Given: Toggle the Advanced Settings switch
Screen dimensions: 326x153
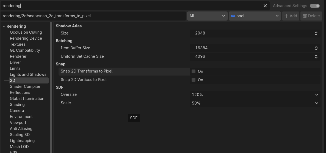Looking at the screenshot, I should tap(314, 6).
